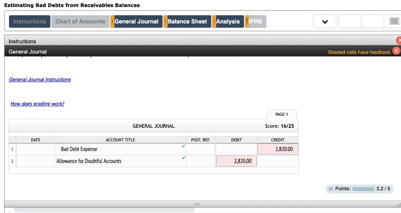The width and height of the screenshot is (401, 213).
Task: Close the General Journal panel
Action: [x=396, y=50]
